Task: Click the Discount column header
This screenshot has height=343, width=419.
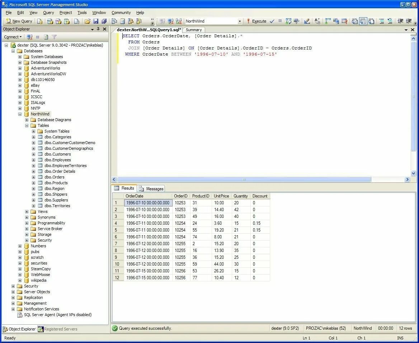Action: [260, 196]
